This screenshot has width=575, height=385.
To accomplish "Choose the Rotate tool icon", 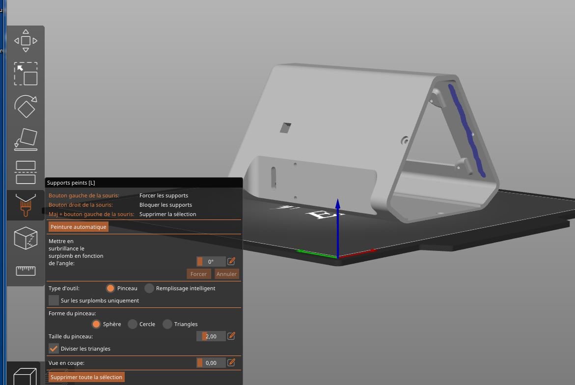I will click(26, 107).
